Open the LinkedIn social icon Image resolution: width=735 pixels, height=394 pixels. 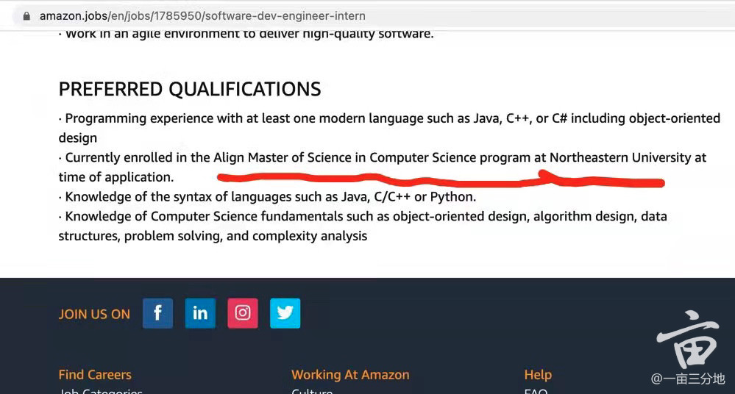(x=200, y=313)
